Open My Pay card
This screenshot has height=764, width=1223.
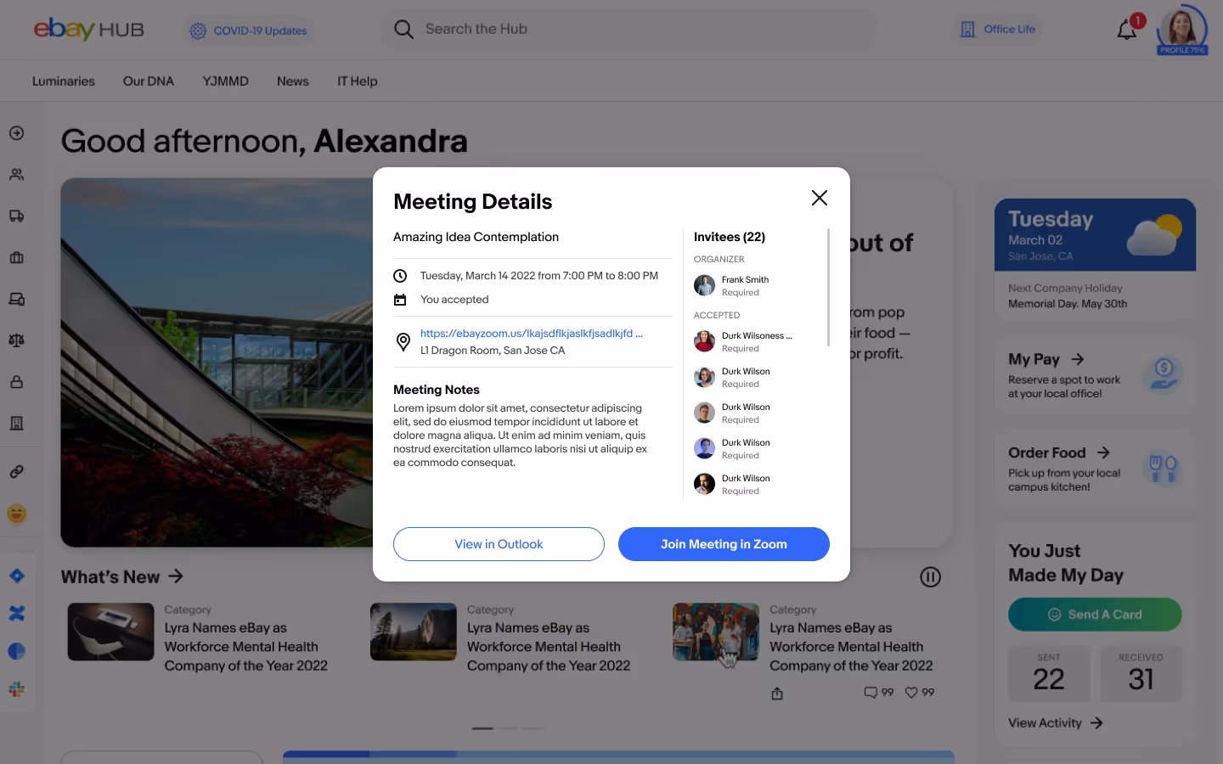[x=1095, y=375]
